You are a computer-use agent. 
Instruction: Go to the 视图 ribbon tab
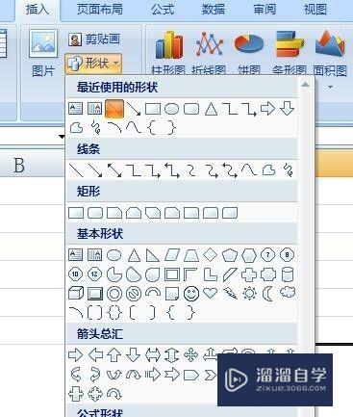click(315, 9)
